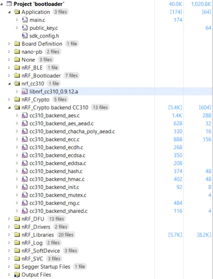The image size is (213, 279).
Task: Expand the nRF_Libraries folder arrow
Action: pyautogui.click(x=9, y=235)
